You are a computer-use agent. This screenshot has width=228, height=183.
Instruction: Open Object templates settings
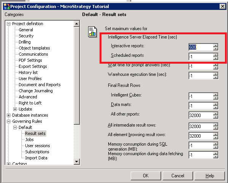click(x=34, y=48)
